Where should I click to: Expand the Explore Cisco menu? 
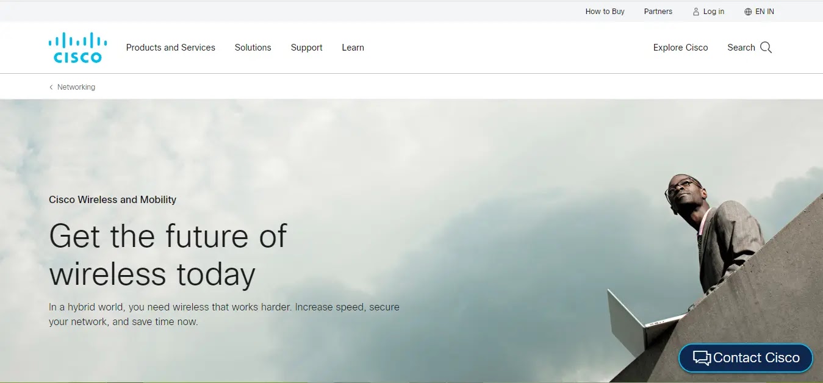680,48
